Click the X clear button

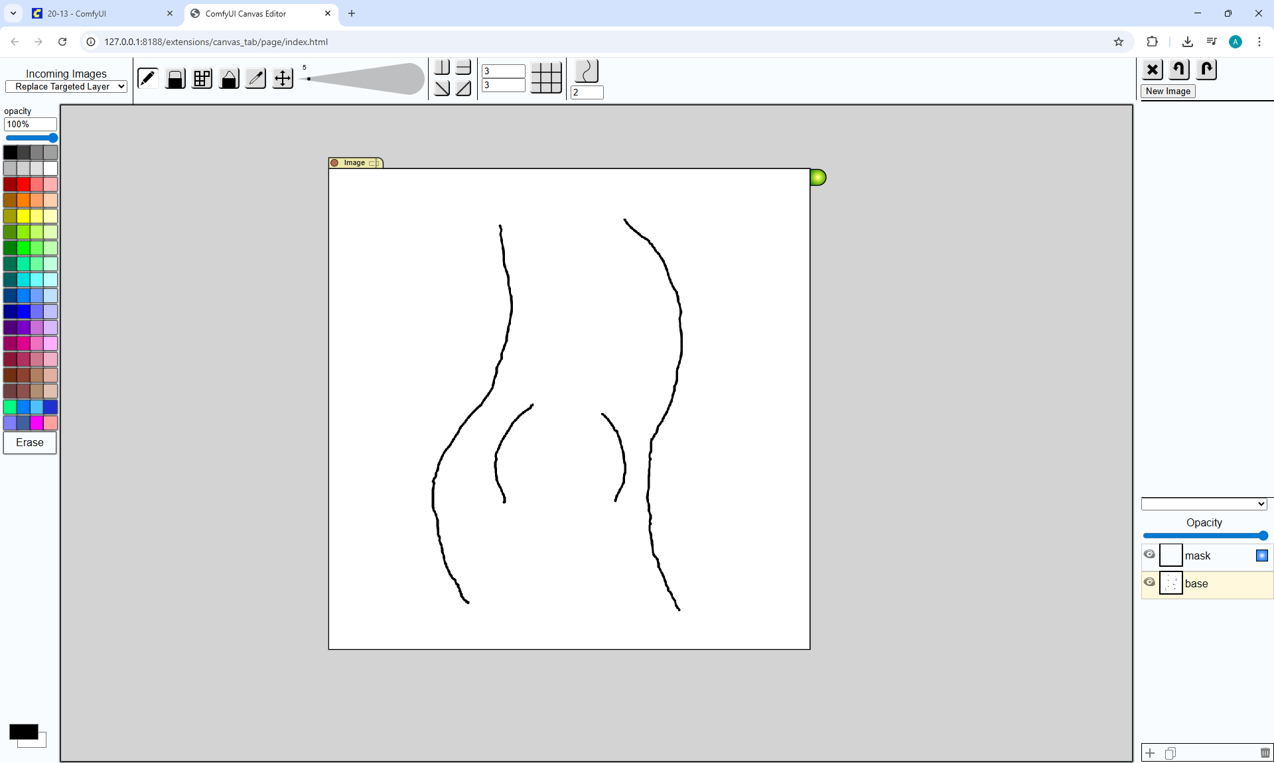(x=1153, y=69)
